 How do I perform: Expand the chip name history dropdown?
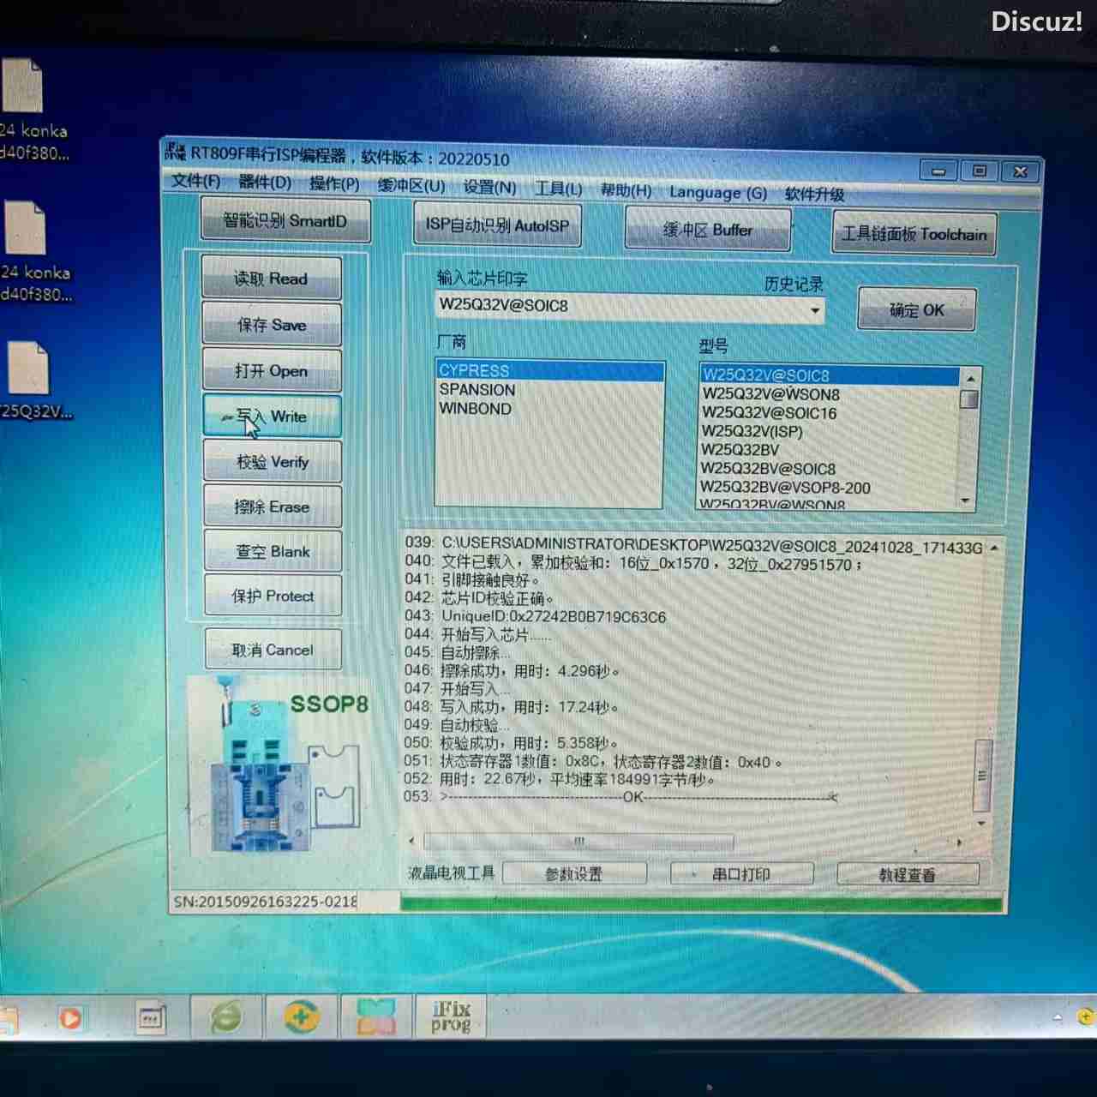(x=814, y=310)
